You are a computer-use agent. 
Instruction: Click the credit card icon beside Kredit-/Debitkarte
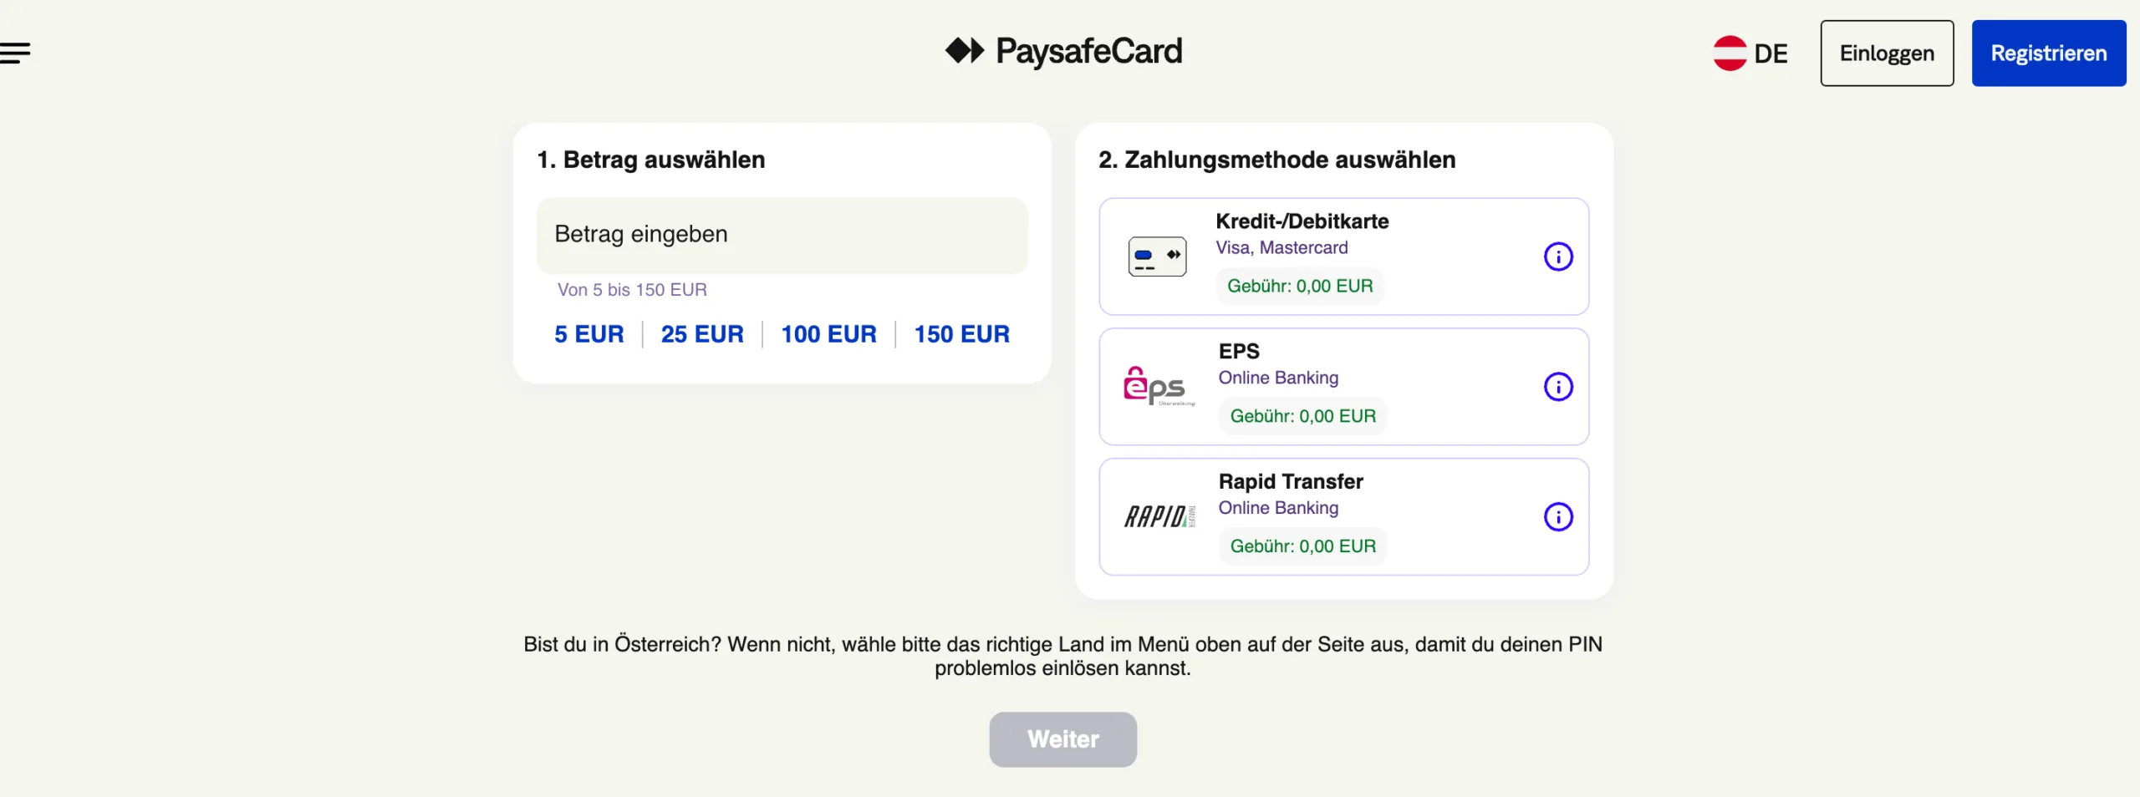pyautogui.click(x=1157, y=256)
